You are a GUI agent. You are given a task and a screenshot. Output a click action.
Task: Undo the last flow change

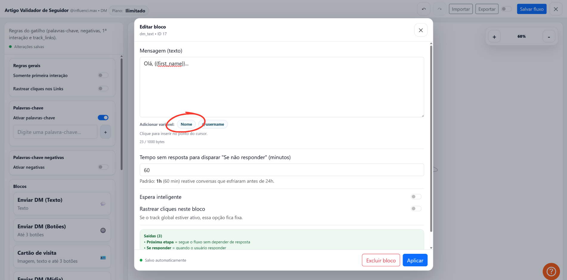coord(424,9)
